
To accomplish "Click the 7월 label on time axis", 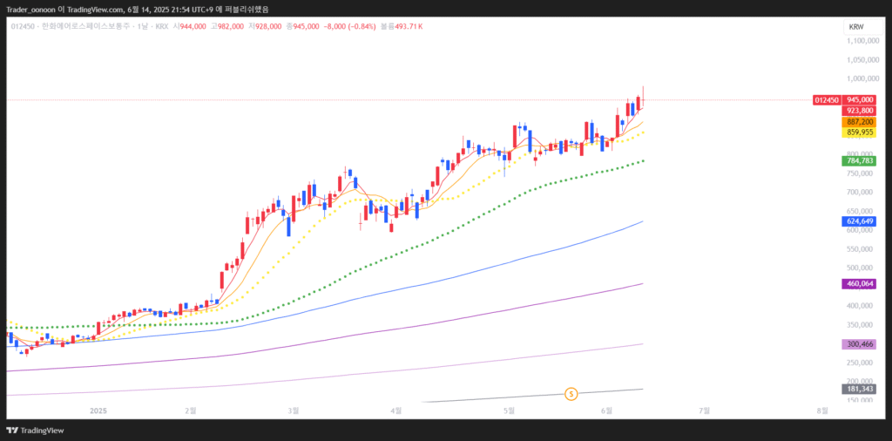I will [x=704, y=410].
